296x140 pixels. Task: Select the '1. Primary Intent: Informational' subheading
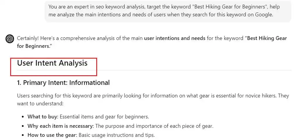[x=63, y=83]
